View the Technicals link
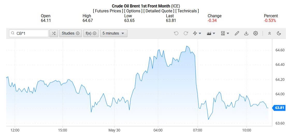This screenshot has height=133, width=289. [187, 11]
